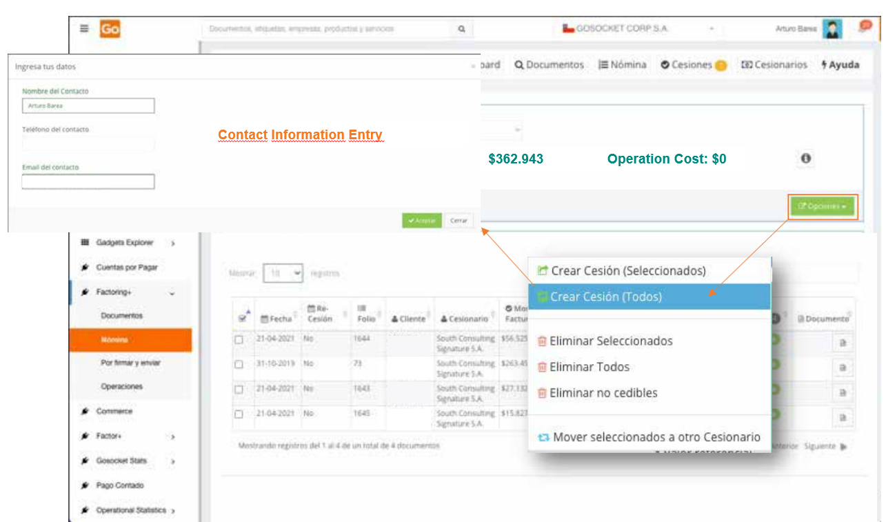This screenshot has width=886, height=522.
Task: Click the top document search box
Action: click(x=327, y=29)
